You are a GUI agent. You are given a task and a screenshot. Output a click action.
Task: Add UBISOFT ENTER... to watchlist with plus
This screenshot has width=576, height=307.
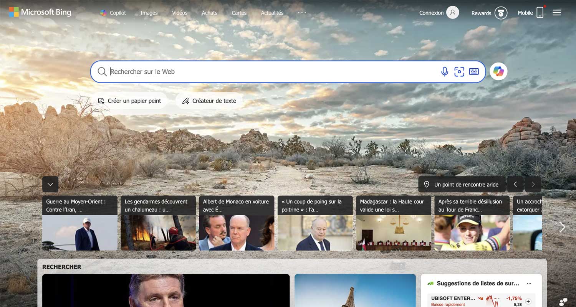click(528, 302)
